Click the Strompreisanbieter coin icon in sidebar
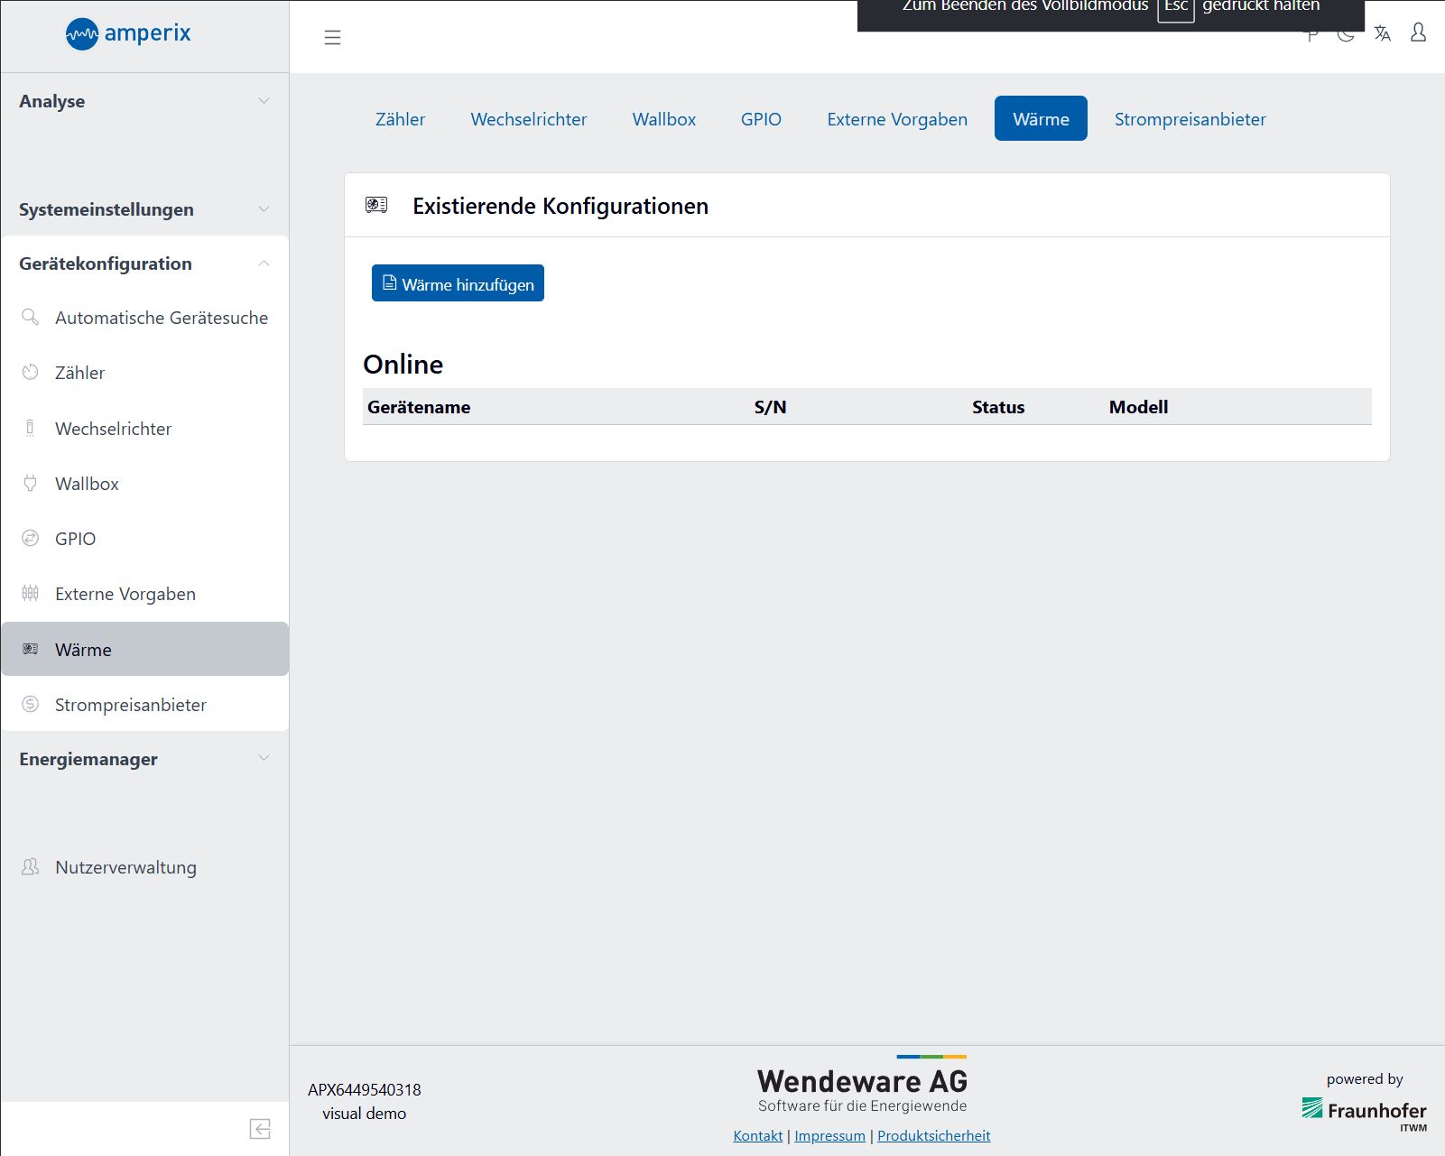The width and height of the screenshot is (1445, 1156). (31, 704)
